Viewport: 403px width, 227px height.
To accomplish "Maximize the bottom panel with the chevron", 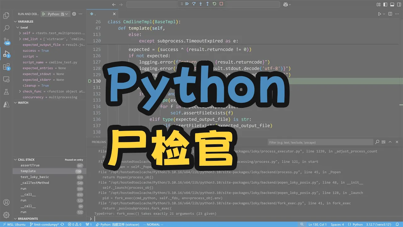I will 390,142.
